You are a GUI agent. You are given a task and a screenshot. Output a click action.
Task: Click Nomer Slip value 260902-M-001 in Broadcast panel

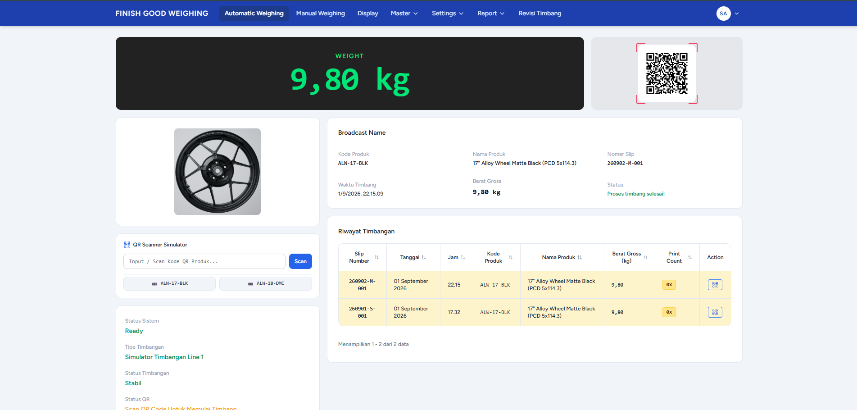[x=625, y=163]
